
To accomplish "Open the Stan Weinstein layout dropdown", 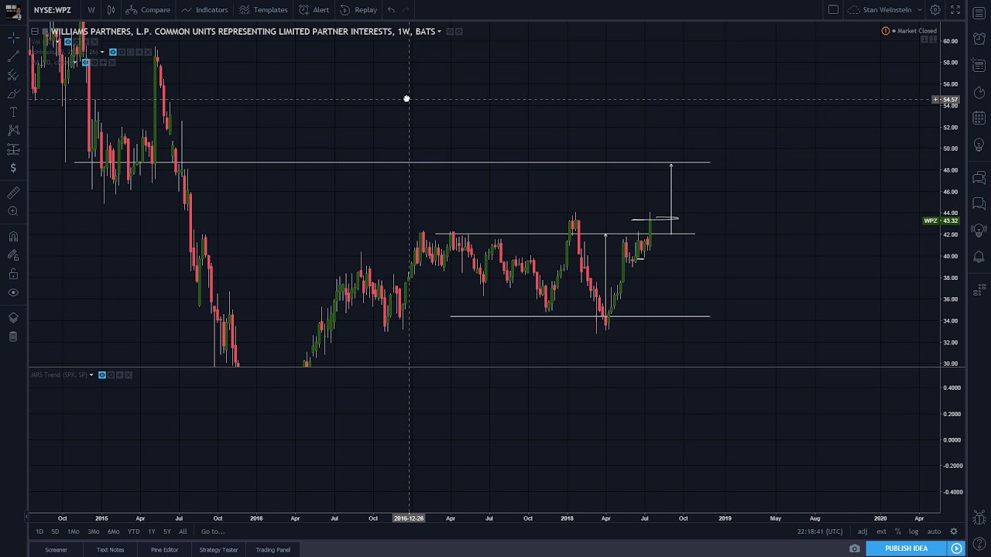I will pyautogui.click(x=886, y=10).
